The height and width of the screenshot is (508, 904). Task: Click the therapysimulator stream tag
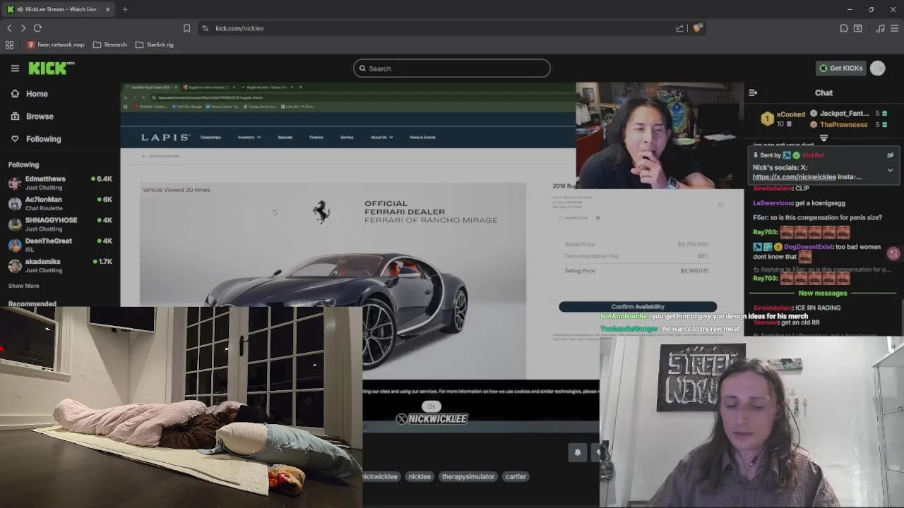(468, 476)
